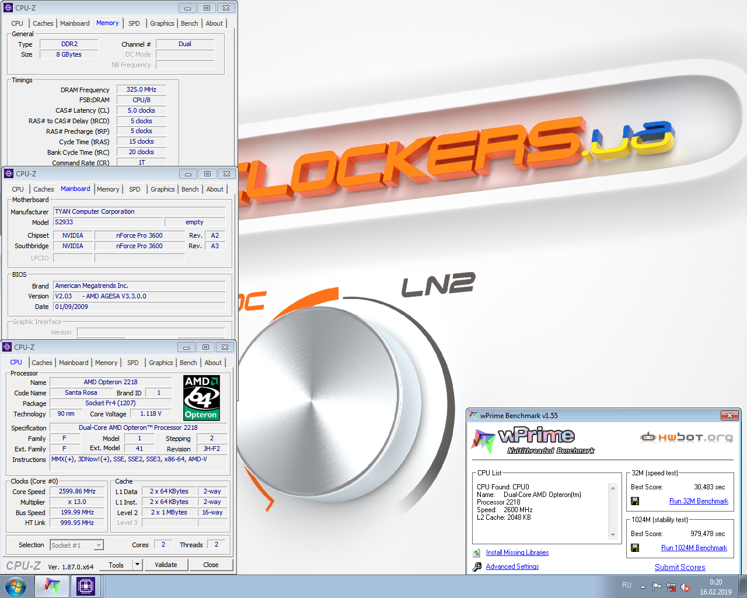Viewport: 747px width, 598px height.
Task: Open the About tab in the Memory window
Action: click(x=214, y=23)
